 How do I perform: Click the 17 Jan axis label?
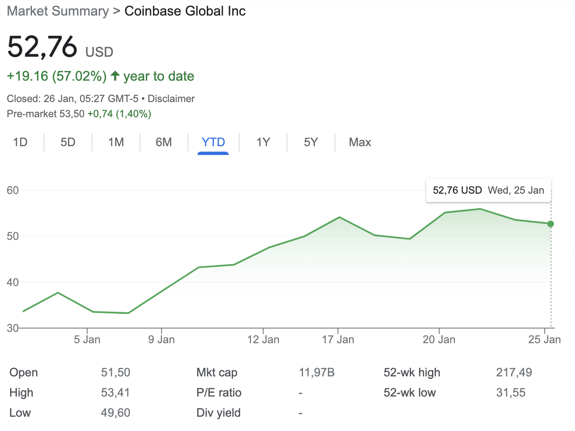point(338,339)
